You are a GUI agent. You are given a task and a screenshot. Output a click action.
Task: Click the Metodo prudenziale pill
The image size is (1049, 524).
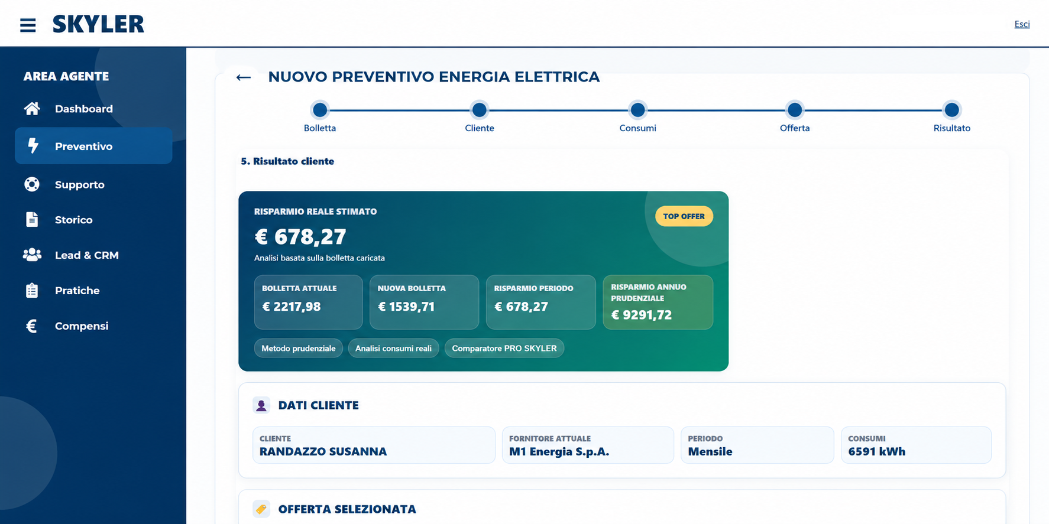pyautogui.click(x=299, y=349)
